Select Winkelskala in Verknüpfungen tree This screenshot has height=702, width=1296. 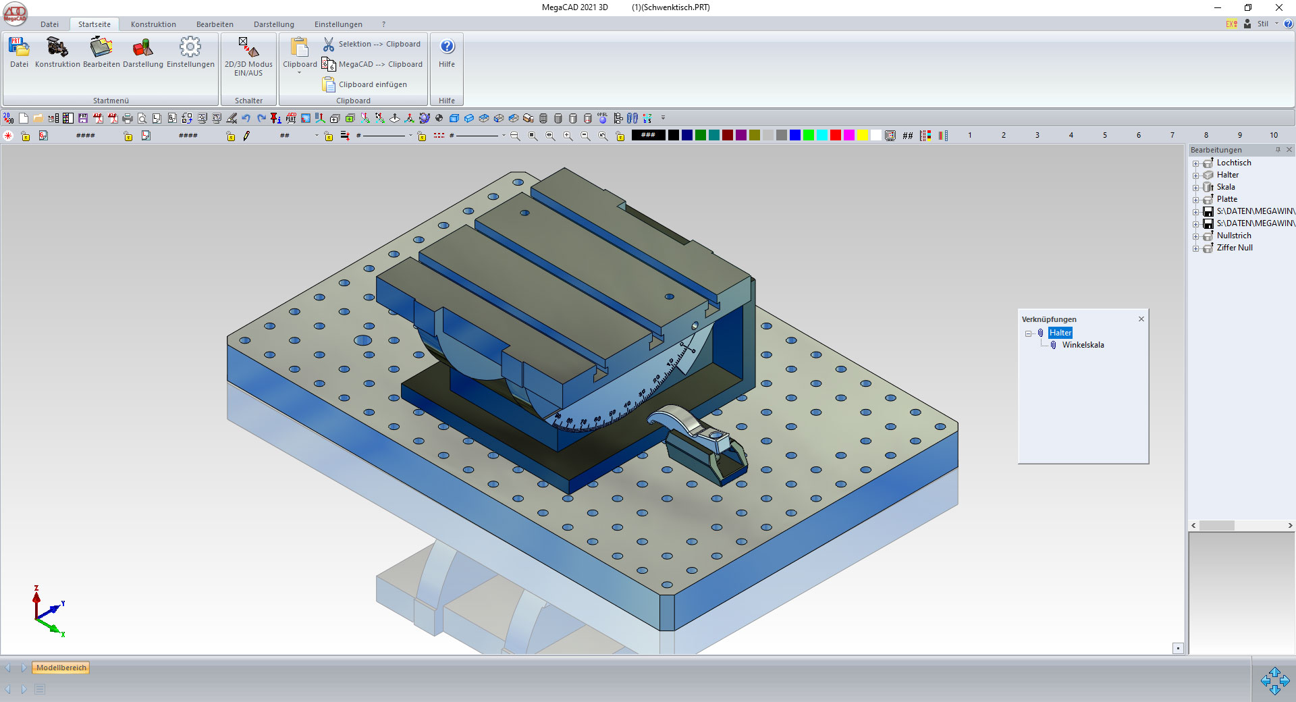tap(1083, 345)
